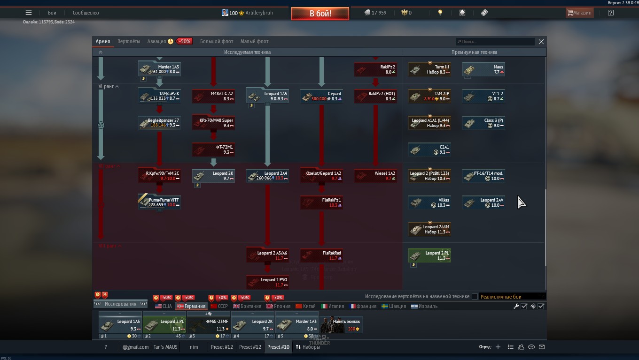Select the Turm III premium vehicle
639x360 pixels.
[x=429, y=69]
